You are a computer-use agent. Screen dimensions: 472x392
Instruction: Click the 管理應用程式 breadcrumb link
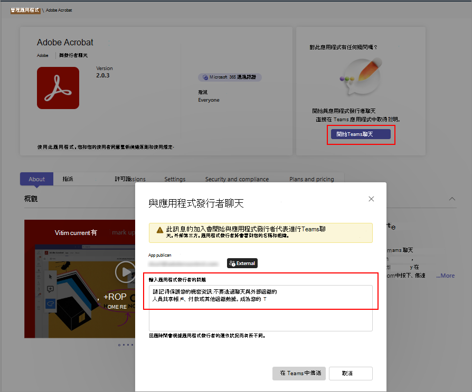tap(25, 10)
